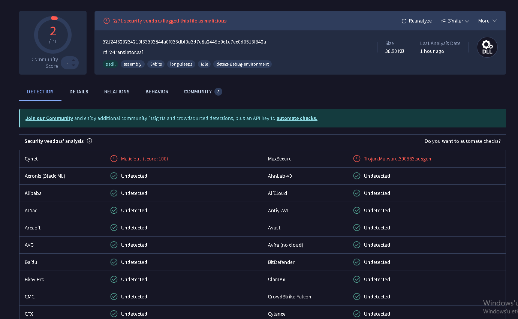
Task: Click the check icon in the CTX row
Action: [x=114, y=314]
